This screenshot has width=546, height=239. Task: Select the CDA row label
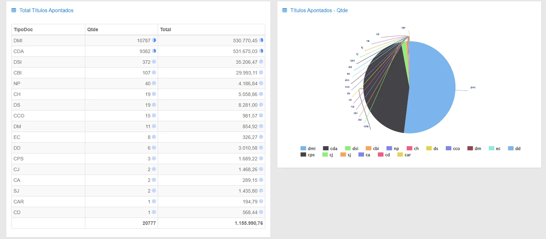coord(19,51)
